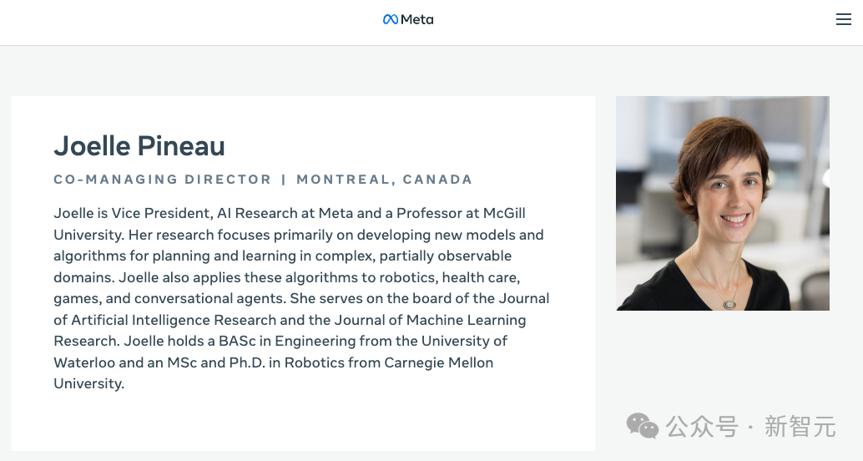This screenshot has width=863, height=461.
Task: Click the pendant necklace in the photo
Action: point(729,303)
